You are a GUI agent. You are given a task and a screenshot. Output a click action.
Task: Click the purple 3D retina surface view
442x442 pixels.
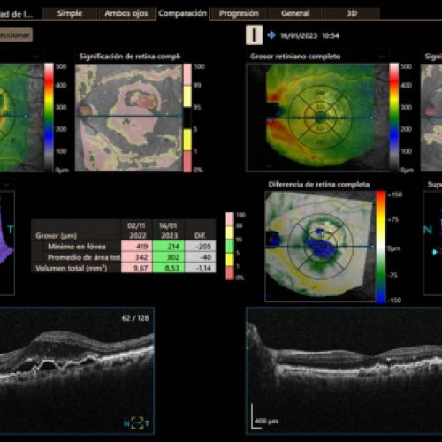[6, 243]
